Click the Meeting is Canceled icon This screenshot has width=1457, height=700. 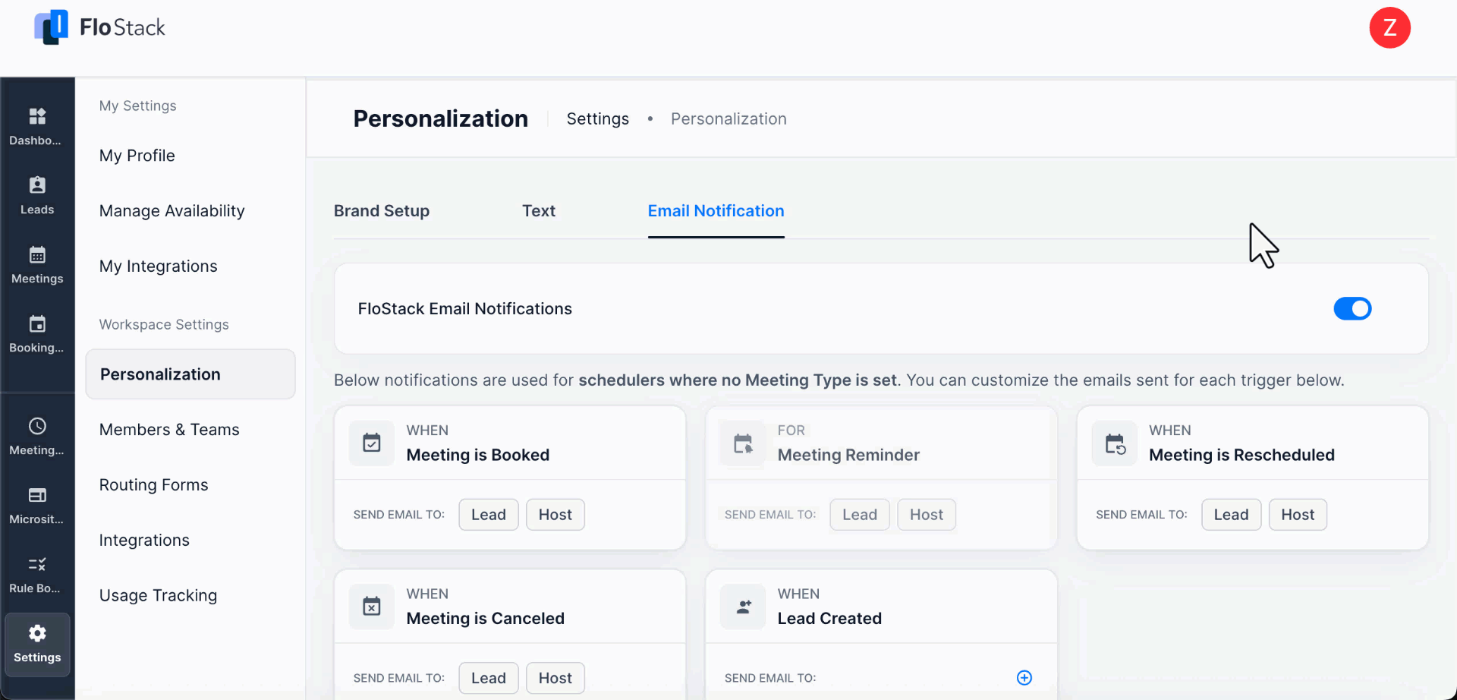[x=372, y=606]
